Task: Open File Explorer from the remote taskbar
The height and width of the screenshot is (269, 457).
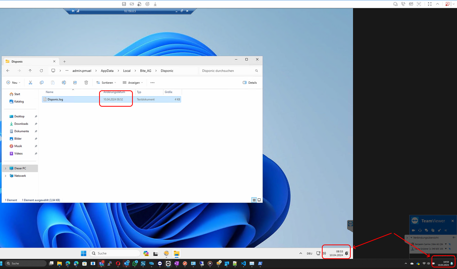Action: [x=177, y=253]
